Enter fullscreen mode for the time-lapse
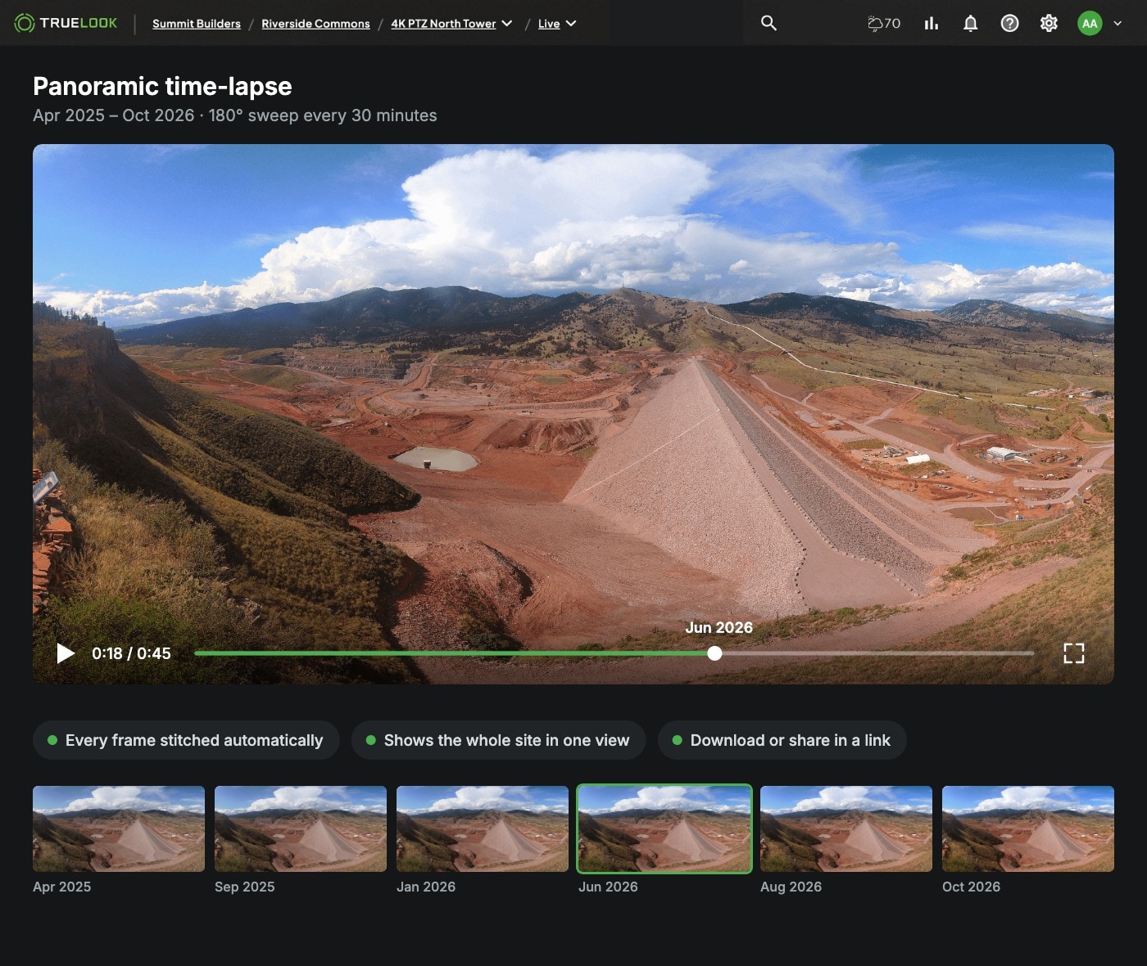1147x966 pixels. point(1073,653)
